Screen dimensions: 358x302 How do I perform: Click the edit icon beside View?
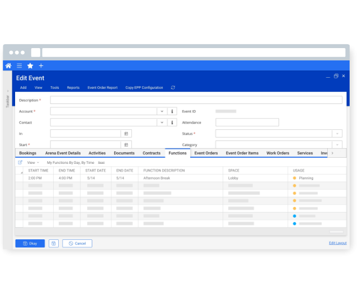(x=20, y=162)
